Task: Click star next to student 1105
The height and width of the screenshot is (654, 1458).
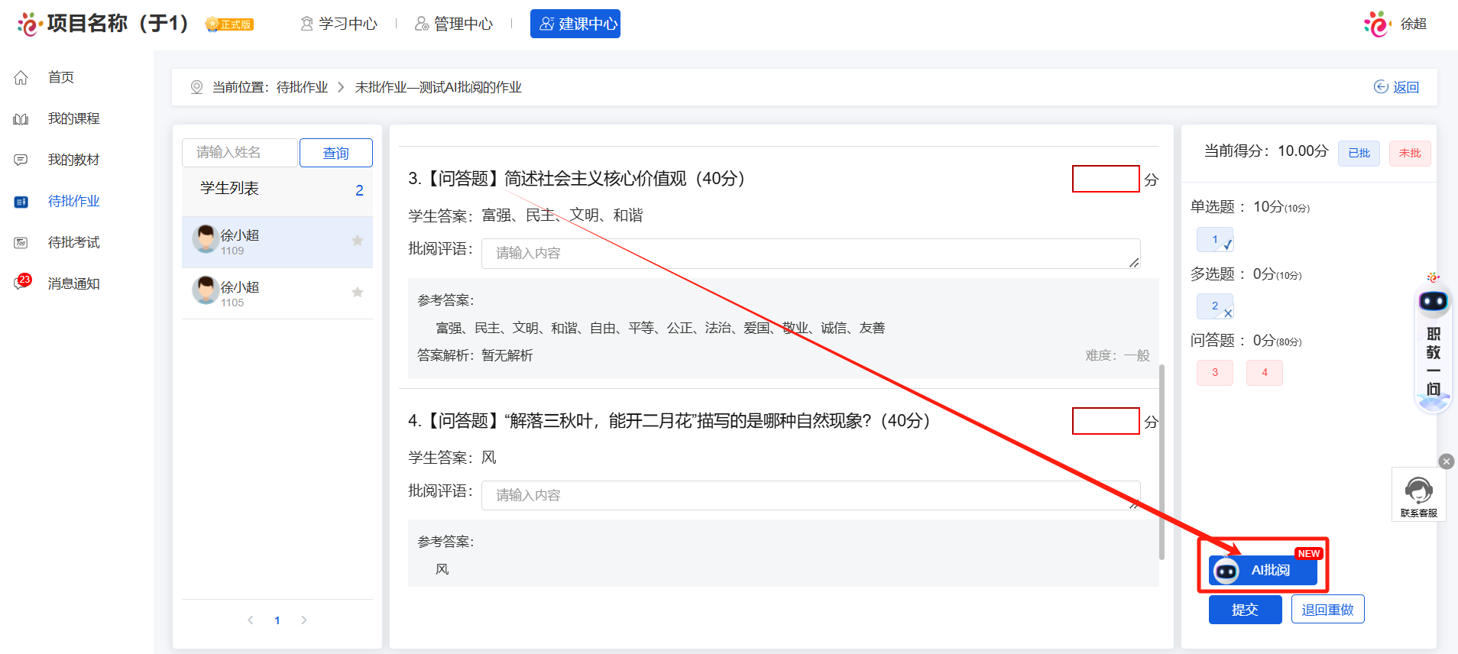Action: (357, 293)
